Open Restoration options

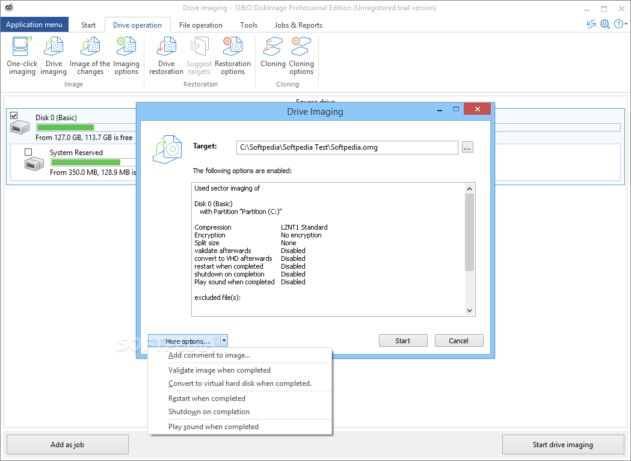pos(233,56)
